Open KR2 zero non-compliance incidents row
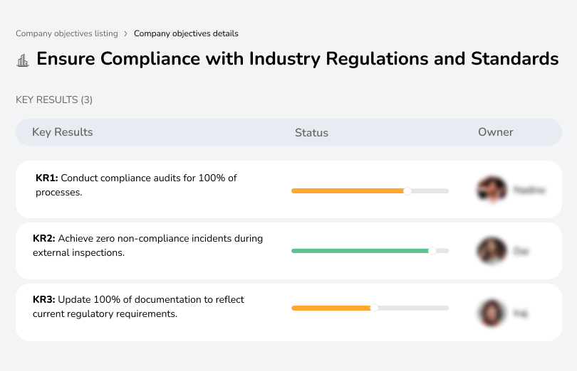The image size is (577, 371). 288,251
